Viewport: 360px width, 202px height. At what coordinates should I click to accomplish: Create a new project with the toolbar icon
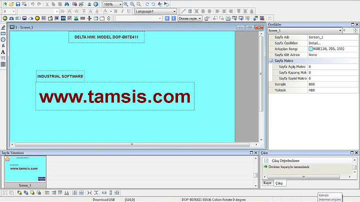(x=5, y=4)
